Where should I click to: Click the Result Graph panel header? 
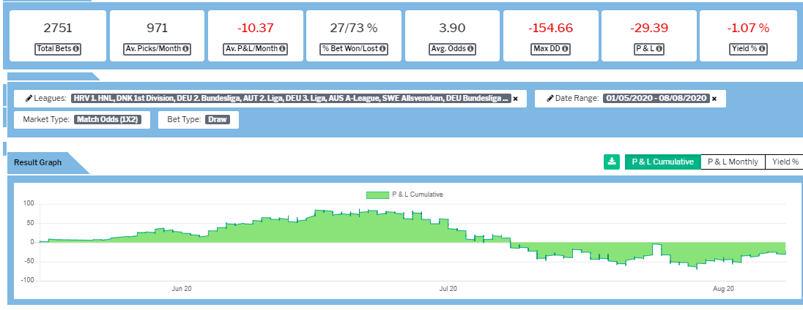pyautogui.click(x=37, y=162)
